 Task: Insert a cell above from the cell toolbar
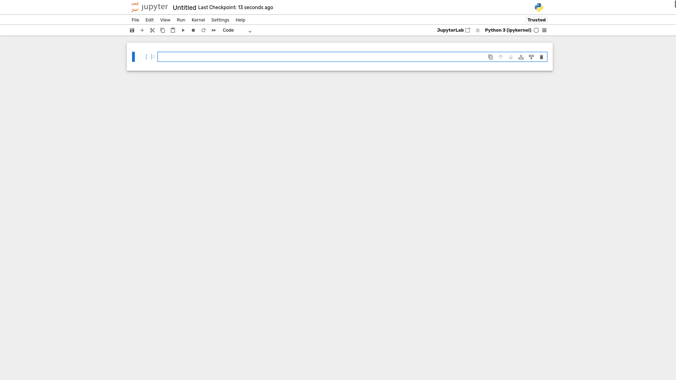point(521,57)
